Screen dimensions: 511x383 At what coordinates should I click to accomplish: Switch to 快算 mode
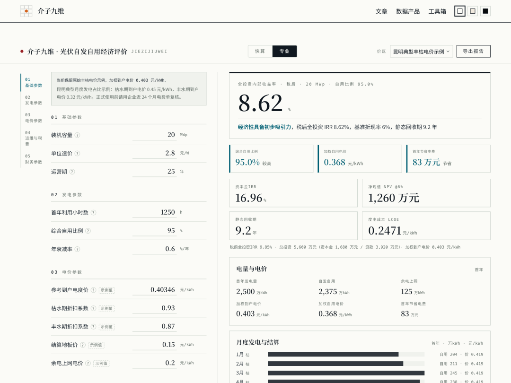(x=260, y=51)
